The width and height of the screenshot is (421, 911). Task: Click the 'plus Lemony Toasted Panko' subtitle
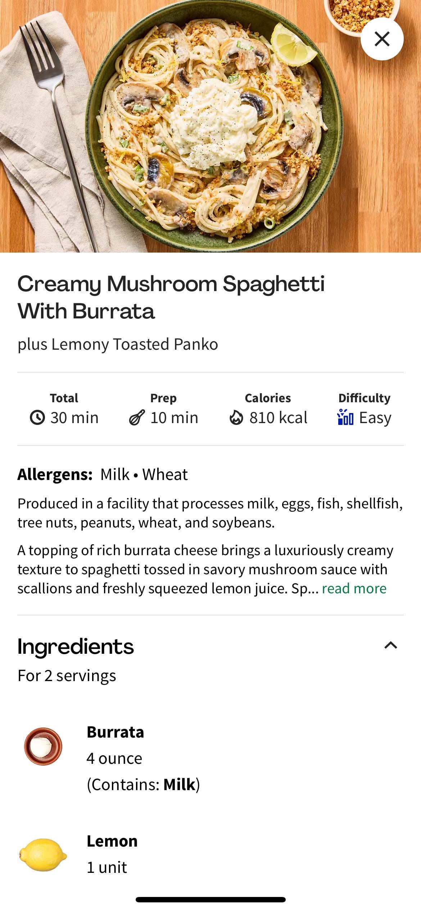click(x=118, y=344)
